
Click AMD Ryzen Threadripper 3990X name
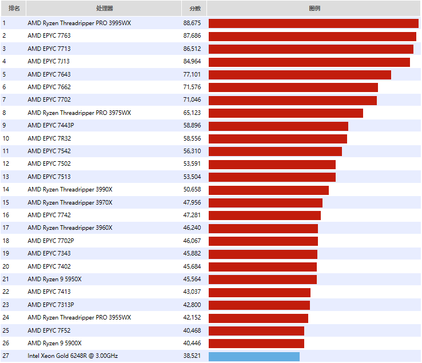pyautogui.click(x=70, y=189)
